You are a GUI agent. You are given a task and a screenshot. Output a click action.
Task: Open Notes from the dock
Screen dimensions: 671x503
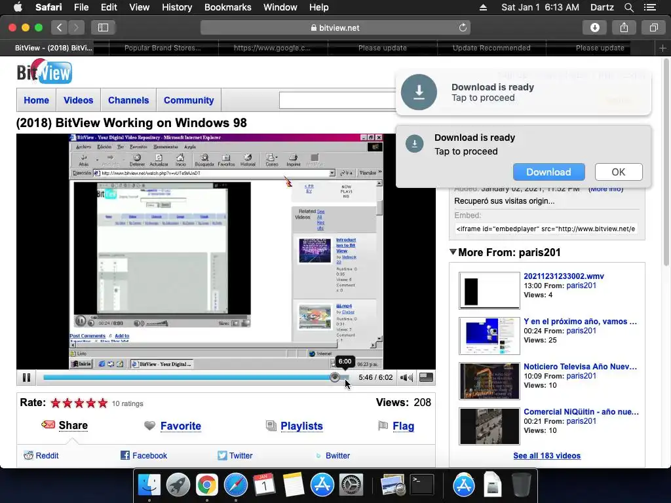point(293,485)
